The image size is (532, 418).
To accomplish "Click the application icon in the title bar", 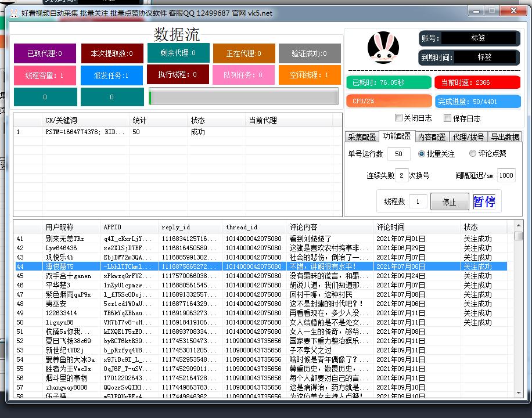I will point(15,12).
